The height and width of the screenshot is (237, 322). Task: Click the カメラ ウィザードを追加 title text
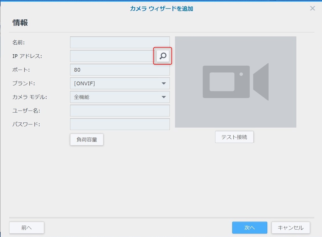point(161,9)
